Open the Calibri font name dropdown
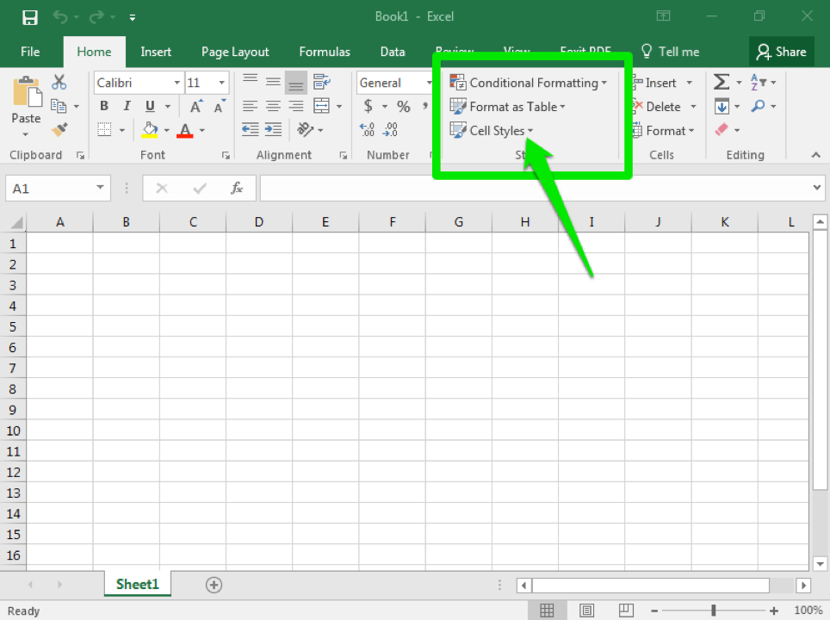The image size is (830, 620). [x=177, y=83]
